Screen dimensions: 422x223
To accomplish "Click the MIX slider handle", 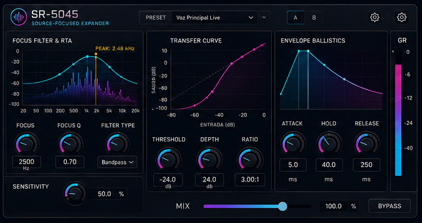I will (x=283, y=206).
